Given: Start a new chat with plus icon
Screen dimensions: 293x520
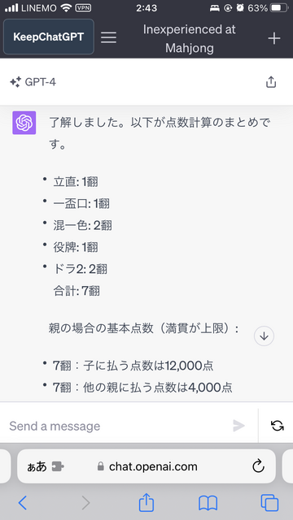Looking at the screenshot, I should tap(274, 39).
